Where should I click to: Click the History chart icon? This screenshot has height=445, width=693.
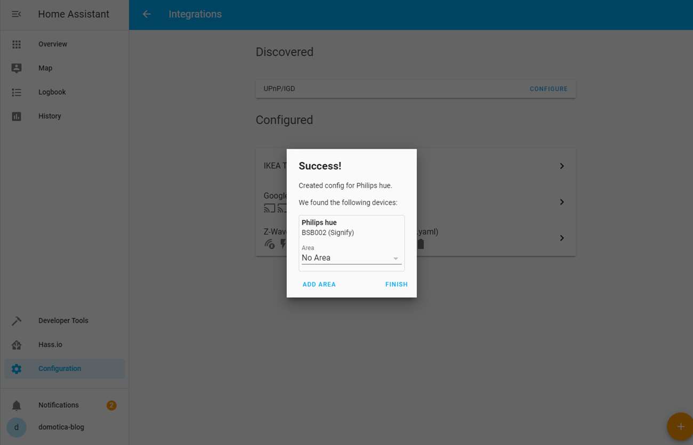pyautogui.click(x=17, y=116)
